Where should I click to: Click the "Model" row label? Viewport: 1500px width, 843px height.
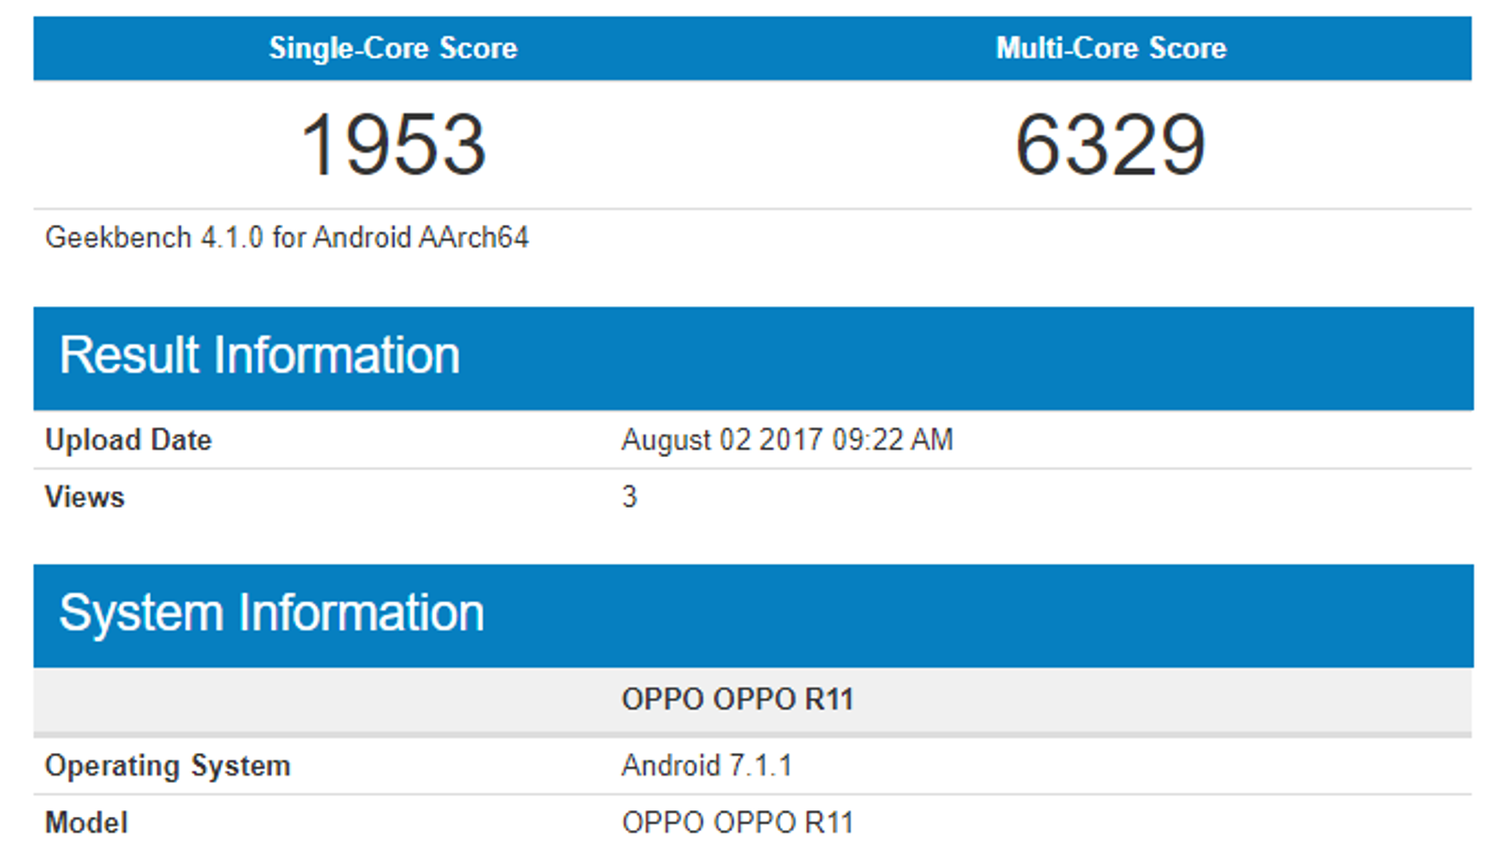click(x=86, y=822)
